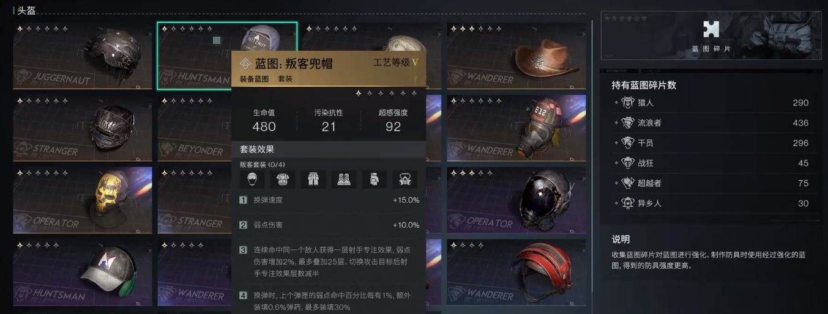The image size is (828, 314).
Task: Click the helmet slot icon in 叛客套装
Action: (252, 179)
